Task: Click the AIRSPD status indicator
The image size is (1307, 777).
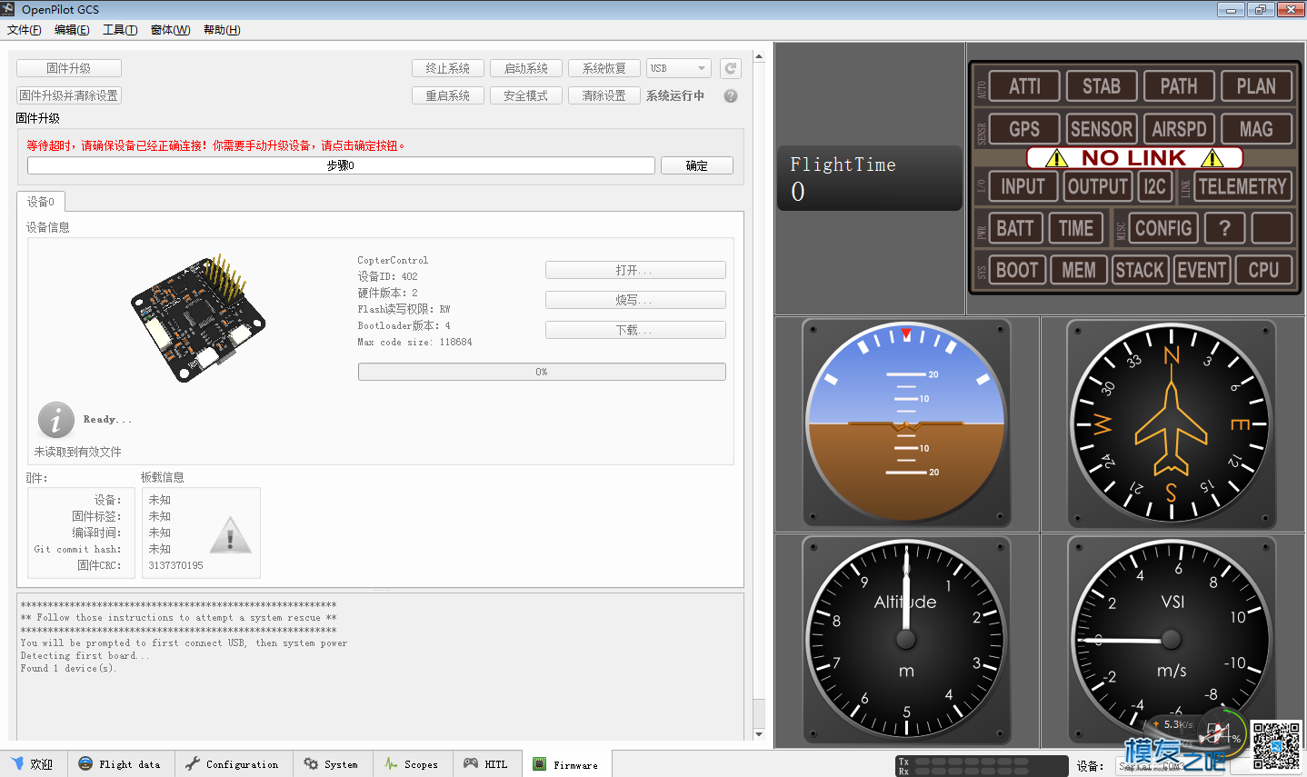Action: point(1179,129)
